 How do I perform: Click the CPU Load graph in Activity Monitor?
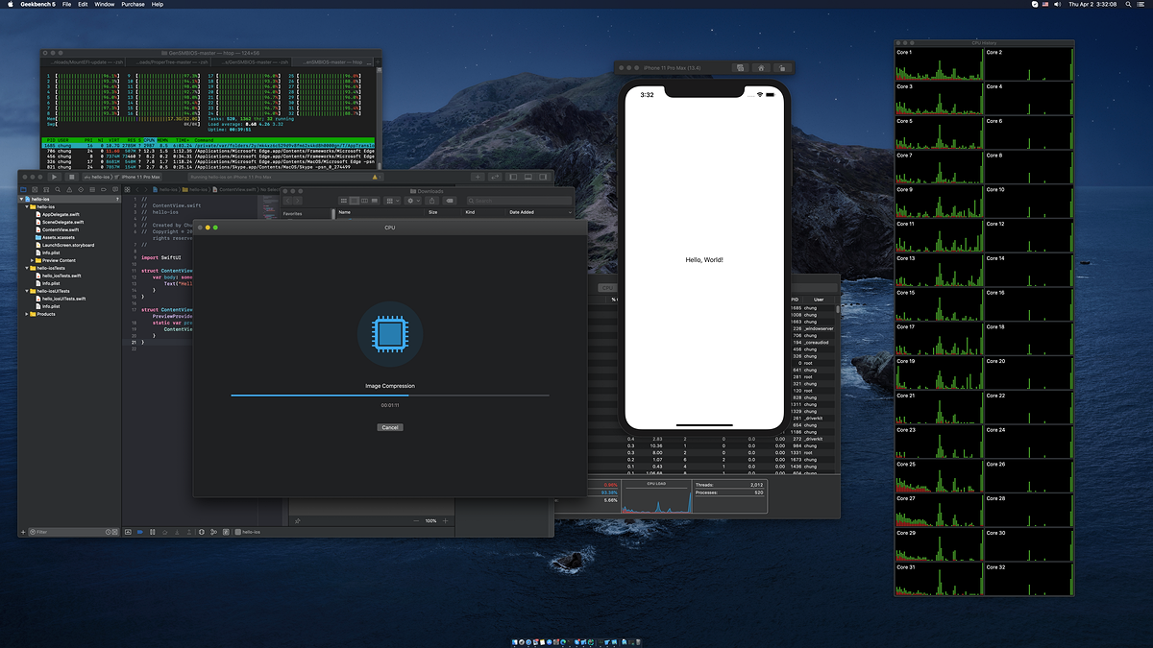click(x=656, y=496)
